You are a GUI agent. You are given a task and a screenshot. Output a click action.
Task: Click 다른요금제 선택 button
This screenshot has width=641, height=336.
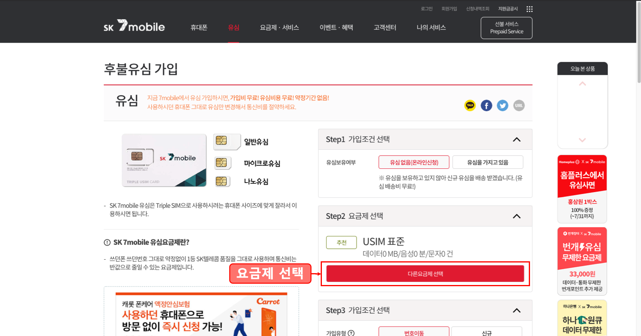coord(425,274)
